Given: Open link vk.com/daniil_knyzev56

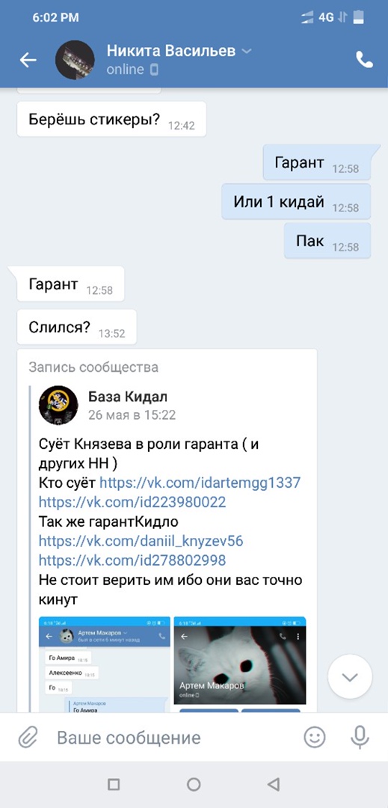Looking at the screenshot, I should click(x=141, y=541).
